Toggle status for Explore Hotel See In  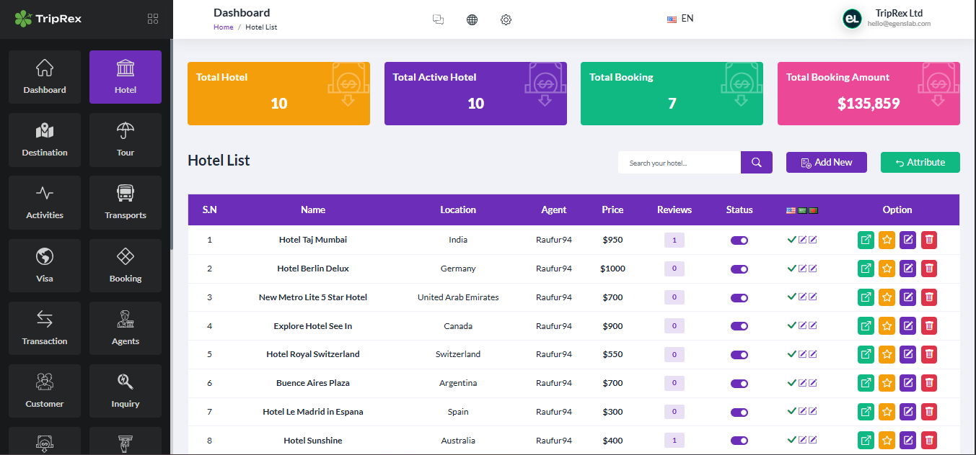click(739, 326)
